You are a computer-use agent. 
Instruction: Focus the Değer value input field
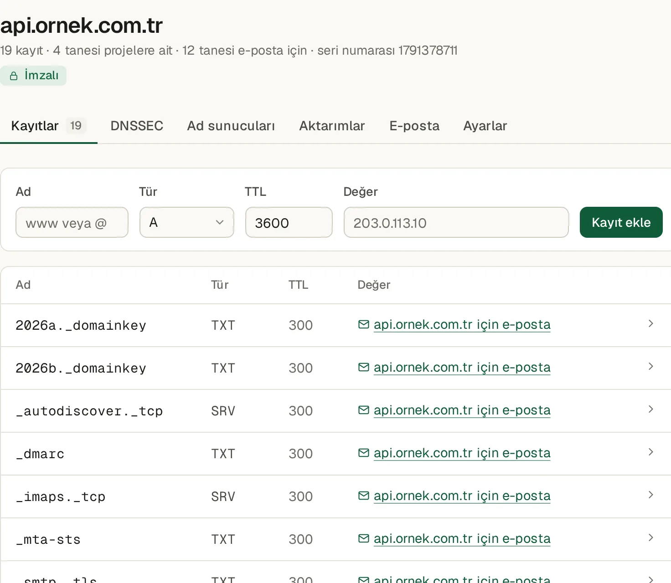[x=456, y=222]
